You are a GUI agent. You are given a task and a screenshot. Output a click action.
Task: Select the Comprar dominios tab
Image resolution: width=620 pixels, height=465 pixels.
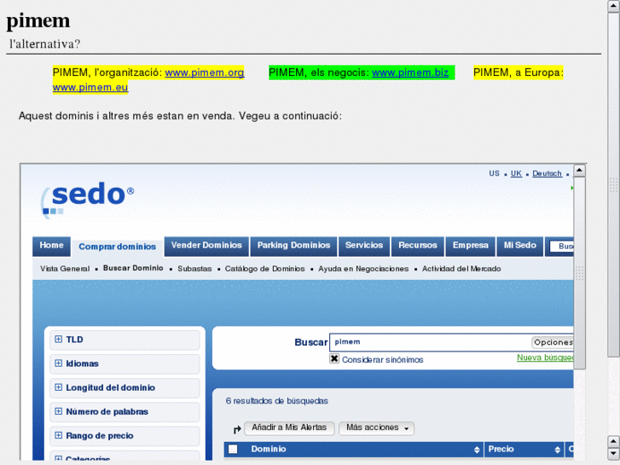point(117,247)
